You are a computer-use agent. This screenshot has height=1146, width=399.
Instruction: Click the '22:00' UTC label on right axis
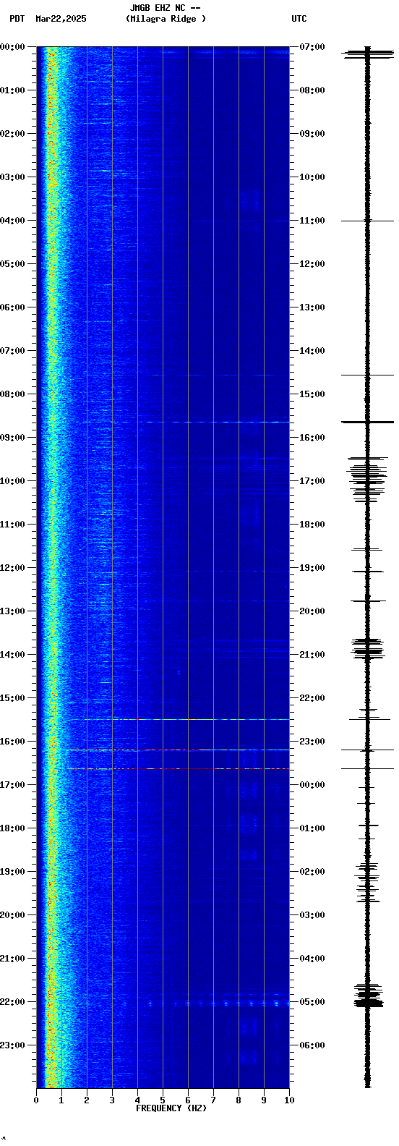pos(312,698)
